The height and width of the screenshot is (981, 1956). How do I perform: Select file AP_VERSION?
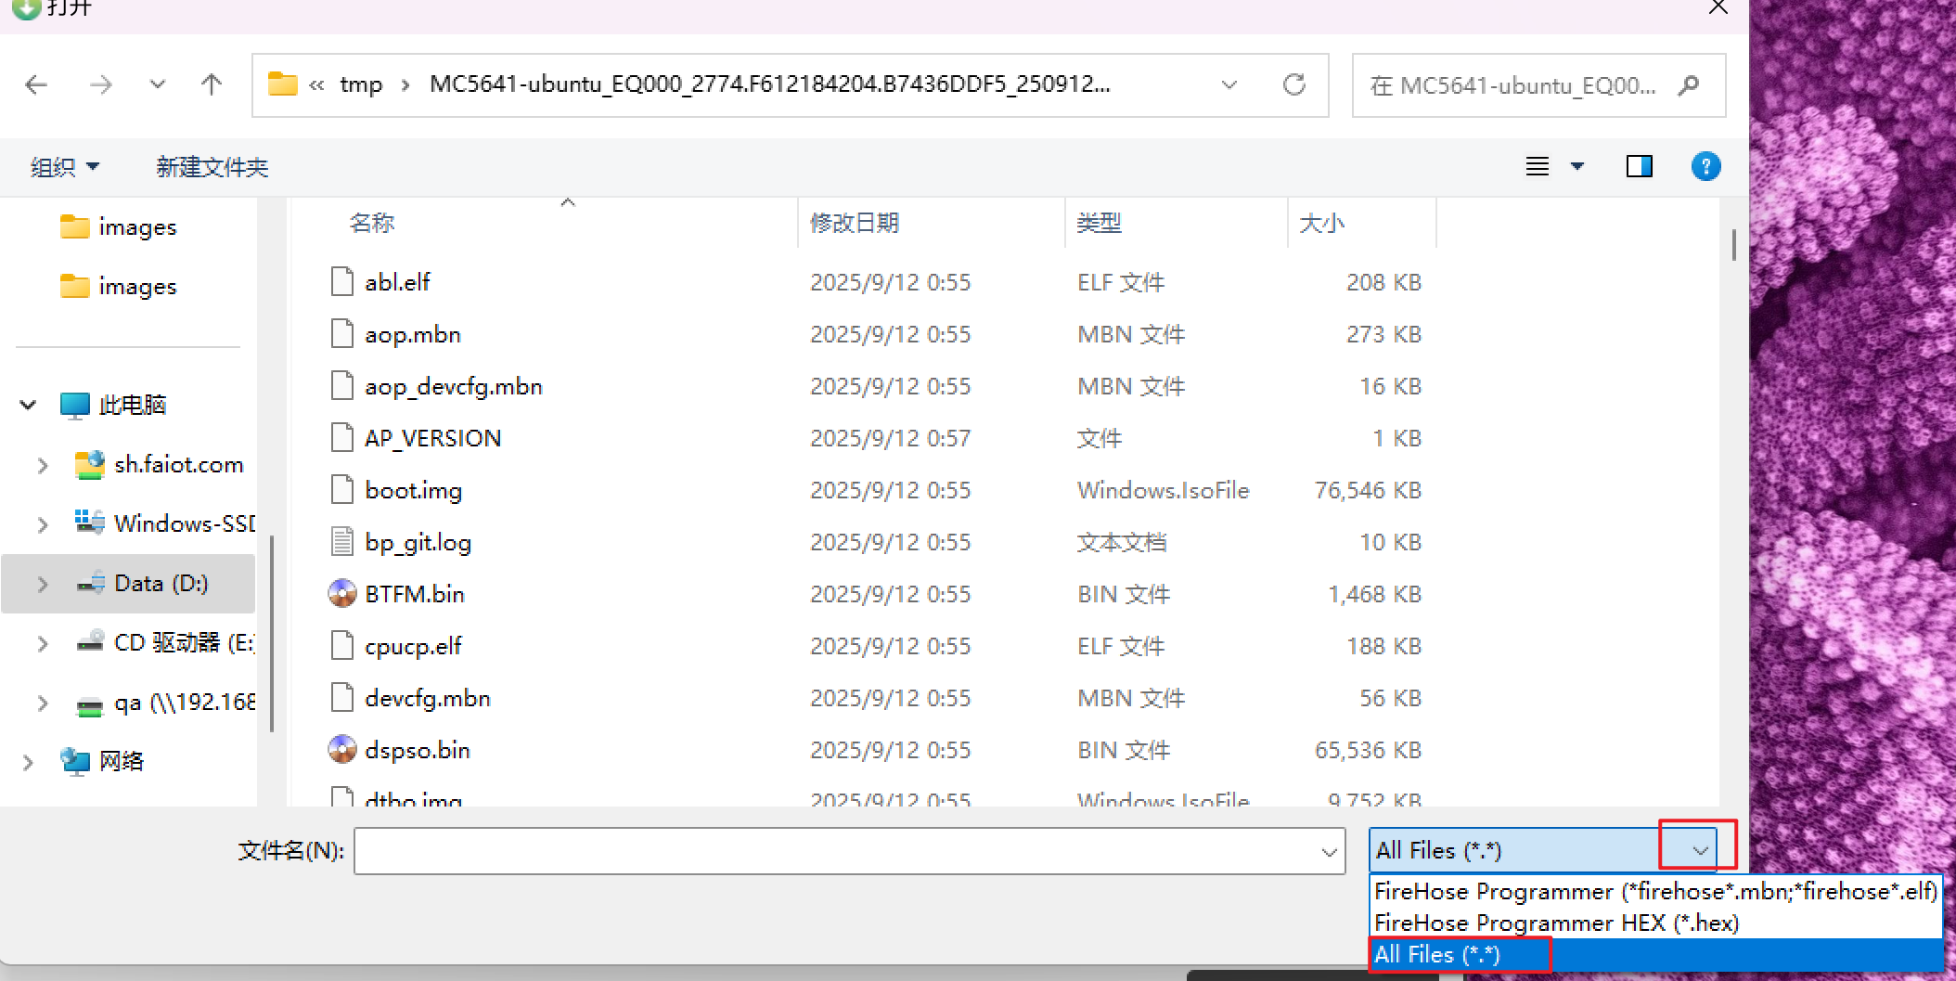click(432, 438)
